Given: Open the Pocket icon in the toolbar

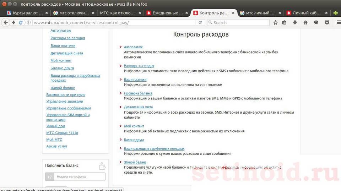Looking at the screenshot, I should click(x=327, y=22).
